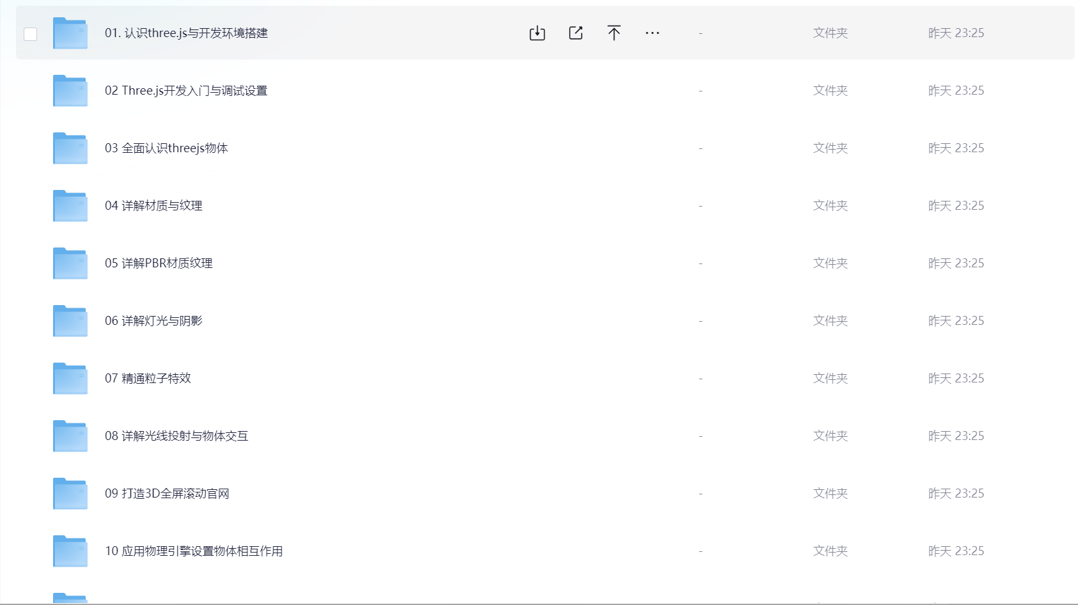Share the 01. 认识three.js folder
The height and width of the screenshot is (605, 1078).
tap(575, 33)
